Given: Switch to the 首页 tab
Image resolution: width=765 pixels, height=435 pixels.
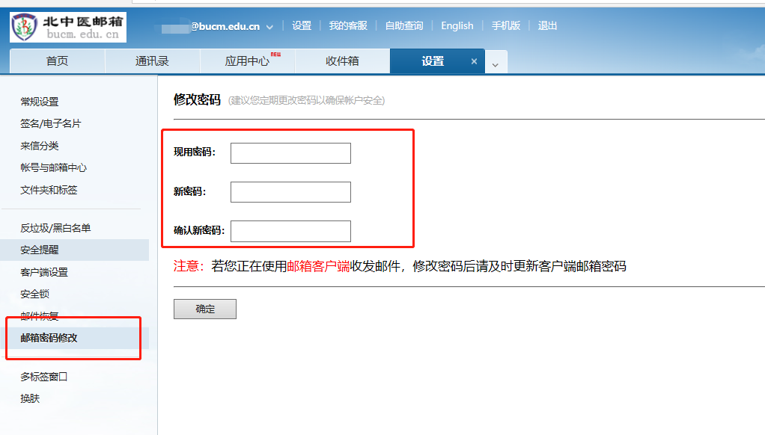Looking at the screenshot, I should point(57,61).
